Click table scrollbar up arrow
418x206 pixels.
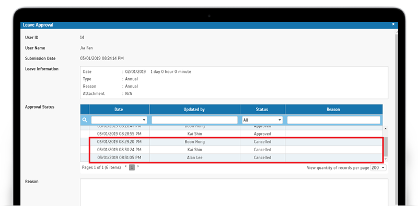click(x=386, y=129)
